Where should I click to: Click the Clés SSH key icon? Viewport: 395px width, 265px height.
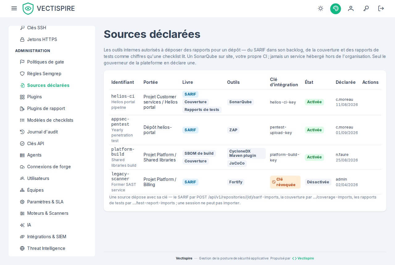click(22, 28)
